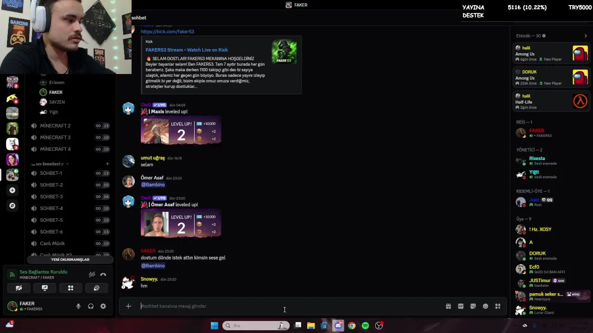
Task: Open the activities button in voice panel
Action: coord(70,288)
